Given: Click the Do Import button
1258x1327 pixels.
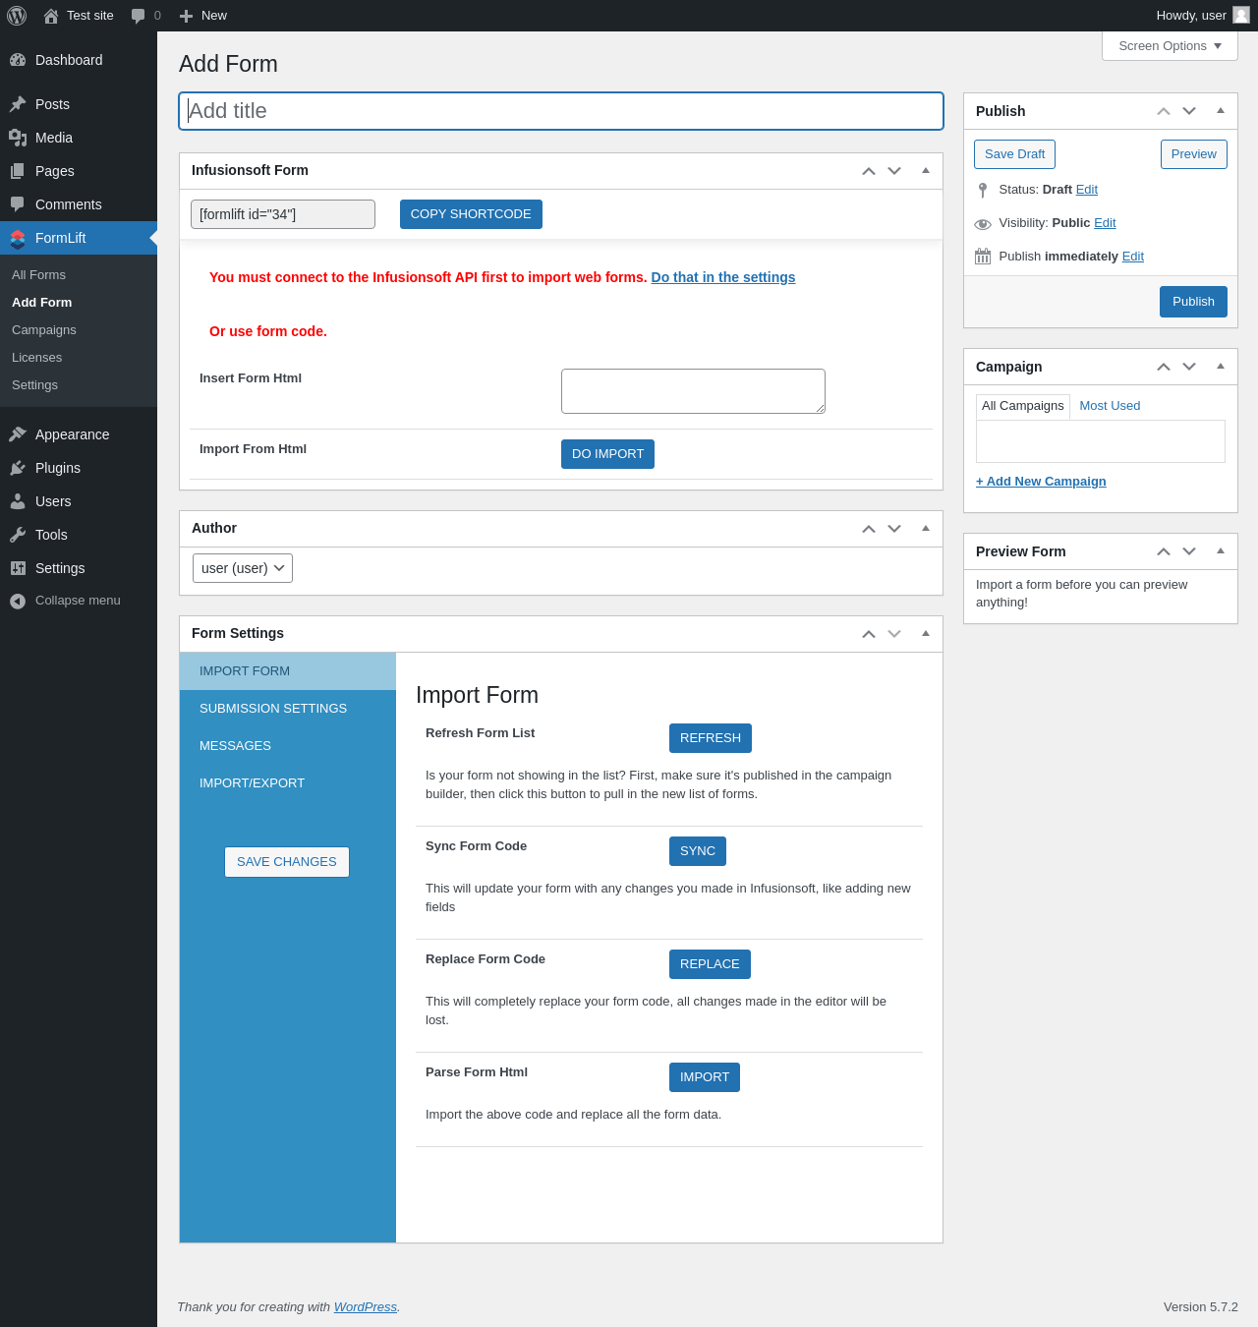Looking at the screenshot, I should (x=607, y=454).
